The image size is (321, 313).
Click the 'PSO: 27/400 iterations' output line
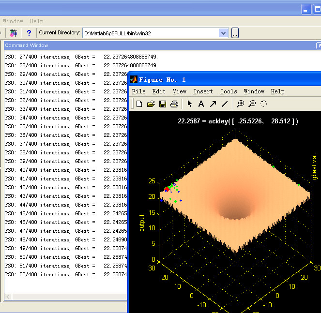(81, 57)
